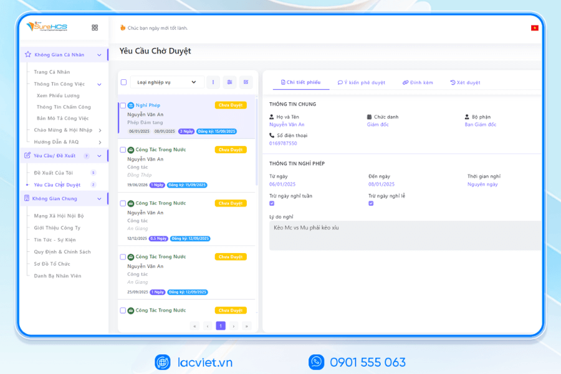Click the Nghỉ Phép request type icon

click(131, 105)
